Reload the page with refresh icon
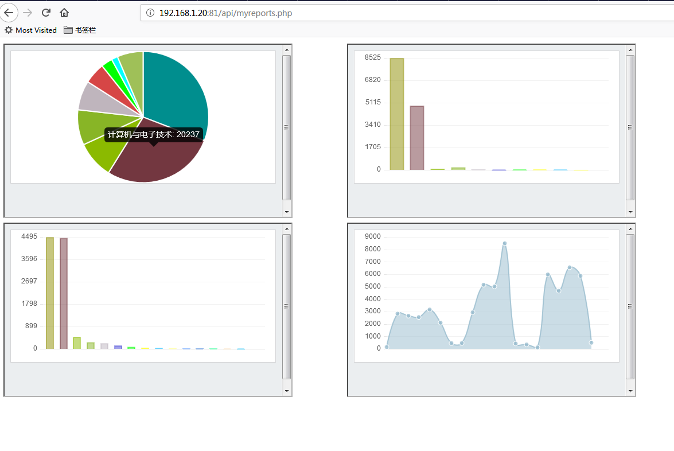The width and height of the screenshot is (674, 451). [x=46, y=13]
